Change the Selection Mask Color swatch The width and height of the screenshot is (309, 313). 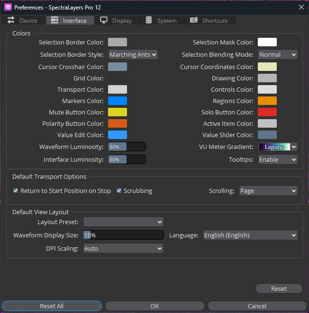point(267,42)
